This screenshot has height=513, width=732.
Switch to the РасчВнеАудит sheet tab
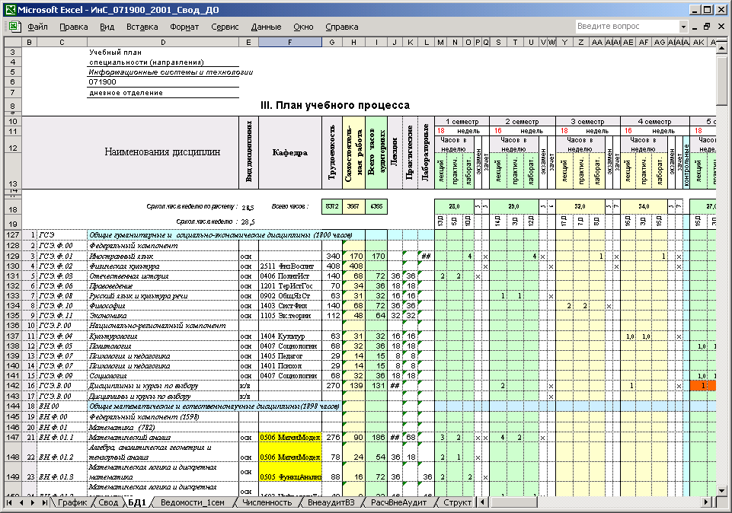pyautogui.click(x=398, y=502)
